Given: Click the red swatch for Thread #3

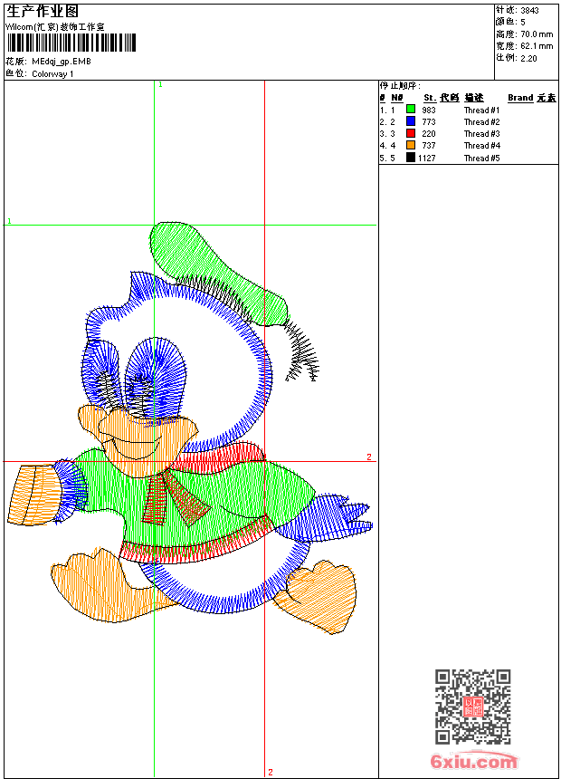Looking at the screenshot, I should click(x=411, y=133).
